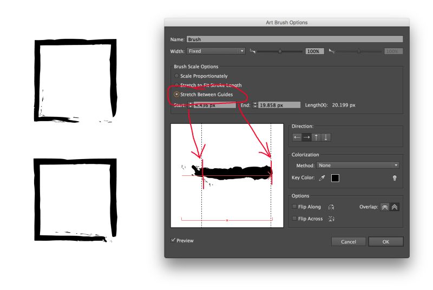Enable Flip Across checkbox
This screenshot has width=433, height=290.
294,219
